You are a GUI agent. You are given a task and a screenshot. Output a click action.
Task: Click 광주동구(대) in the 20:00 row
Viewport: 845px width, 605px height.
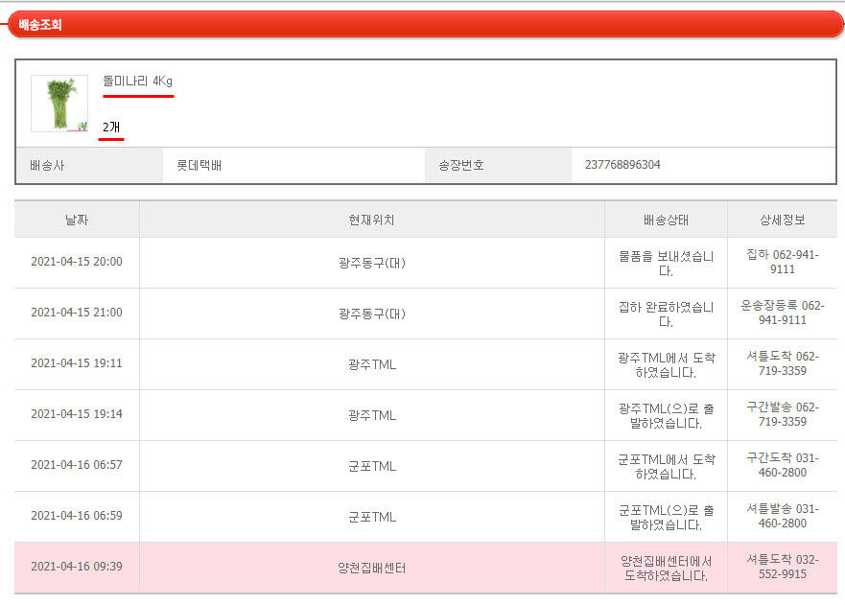pyautogui.click(x=372, y=263)
